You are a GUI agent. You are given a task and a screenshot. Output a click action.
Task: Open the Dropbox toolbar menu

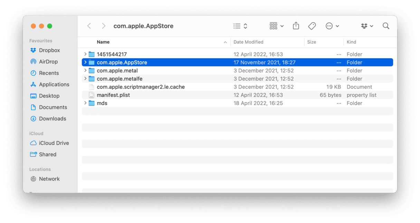pyautogui.click(x=367, y=26)
